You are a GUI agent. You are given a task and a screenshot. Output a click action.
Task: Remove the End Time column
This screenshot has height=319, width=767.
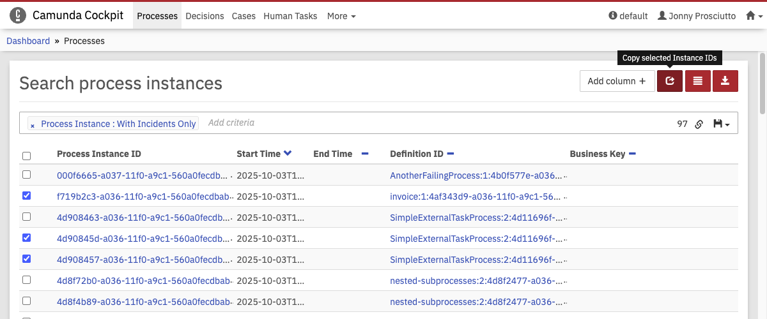(365, 154)
